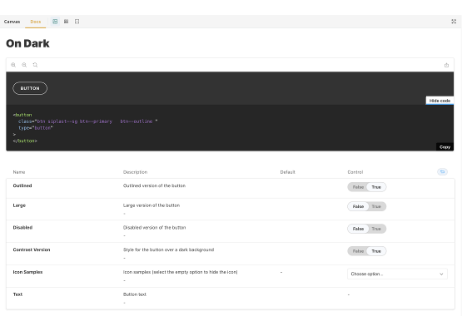Reset preview zoom
The width and height of the screenshot is (462, 331).
[x=35, y=65]
